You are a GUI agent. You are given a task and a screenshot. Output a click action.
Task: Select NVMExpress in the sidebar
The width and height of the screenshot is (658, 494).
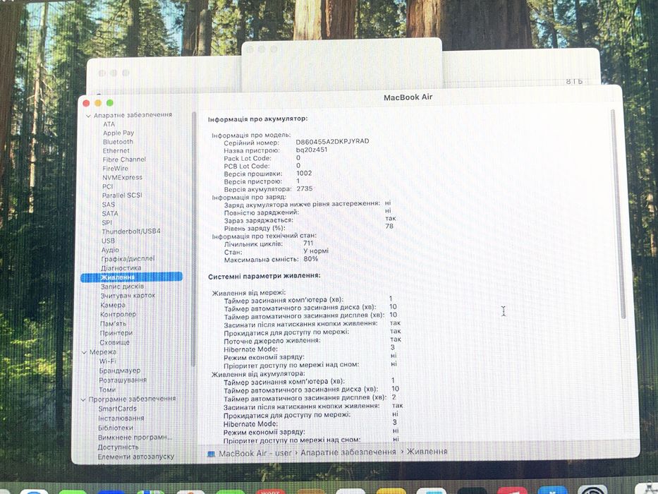(122, 177)
